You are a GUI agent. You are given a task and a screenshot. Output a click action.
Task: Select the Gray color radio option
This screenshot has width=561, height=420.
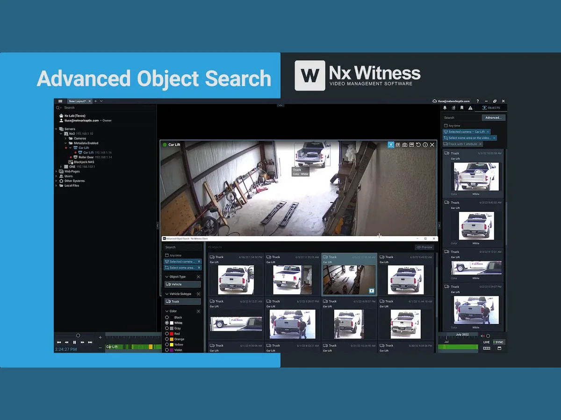pos(167,329)
